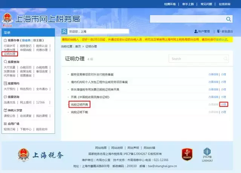Open 办税日历 under 我要查询

tap(26, 67)
